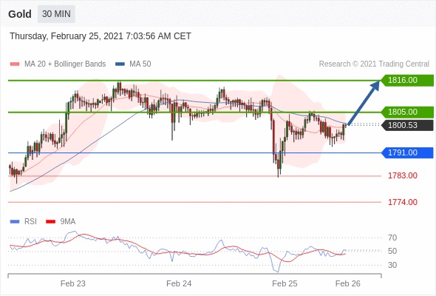
Task: Click the RSI 70 level label
Action: click(x=392, y=238)
